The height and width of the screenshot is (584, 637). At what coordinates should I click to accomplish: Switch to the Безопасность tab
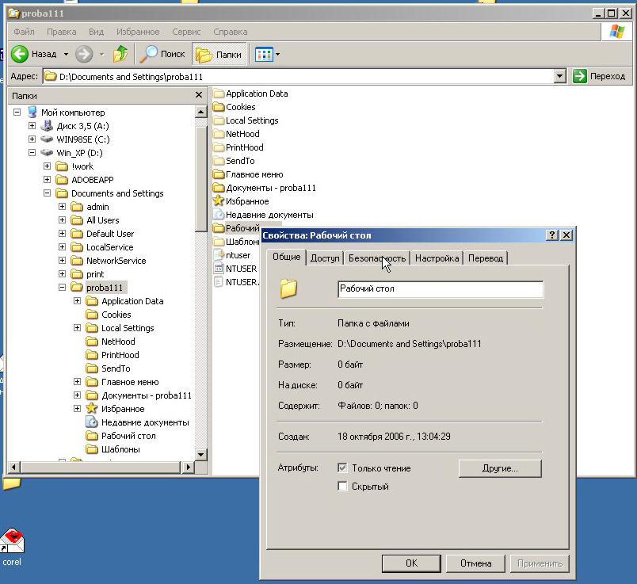tap(377, 258)
